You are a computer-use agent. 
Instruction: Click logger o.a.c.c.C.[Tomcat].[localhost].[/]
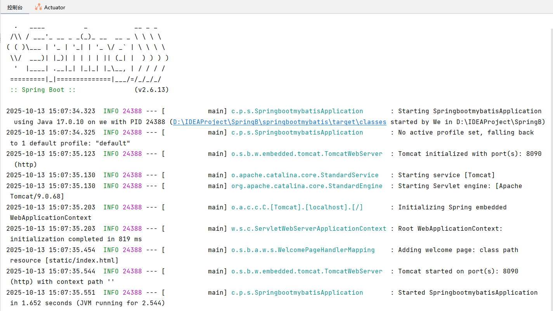click(x=297, y=207)
